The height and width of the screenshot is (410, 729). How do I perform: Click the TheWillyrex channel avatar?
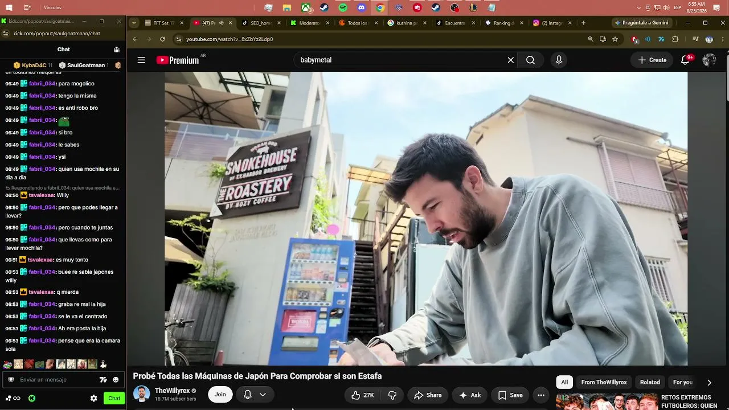click(141, 394)
